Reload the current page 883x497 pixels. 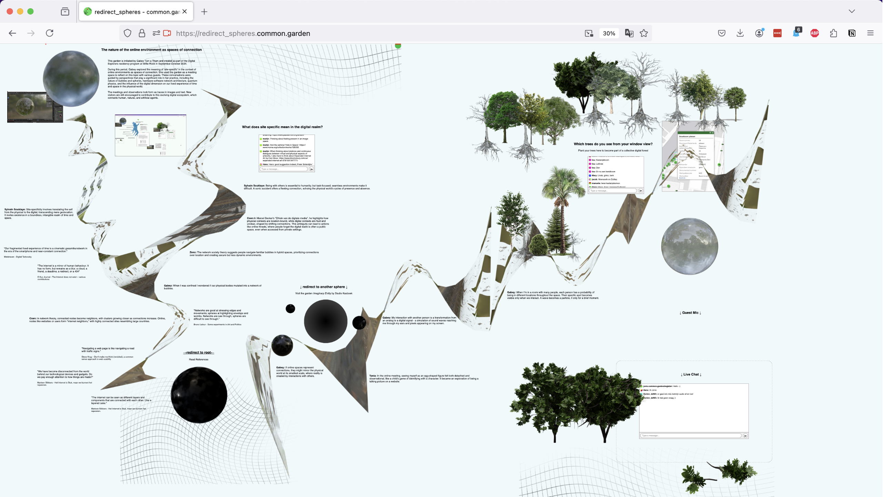[50, 33]
